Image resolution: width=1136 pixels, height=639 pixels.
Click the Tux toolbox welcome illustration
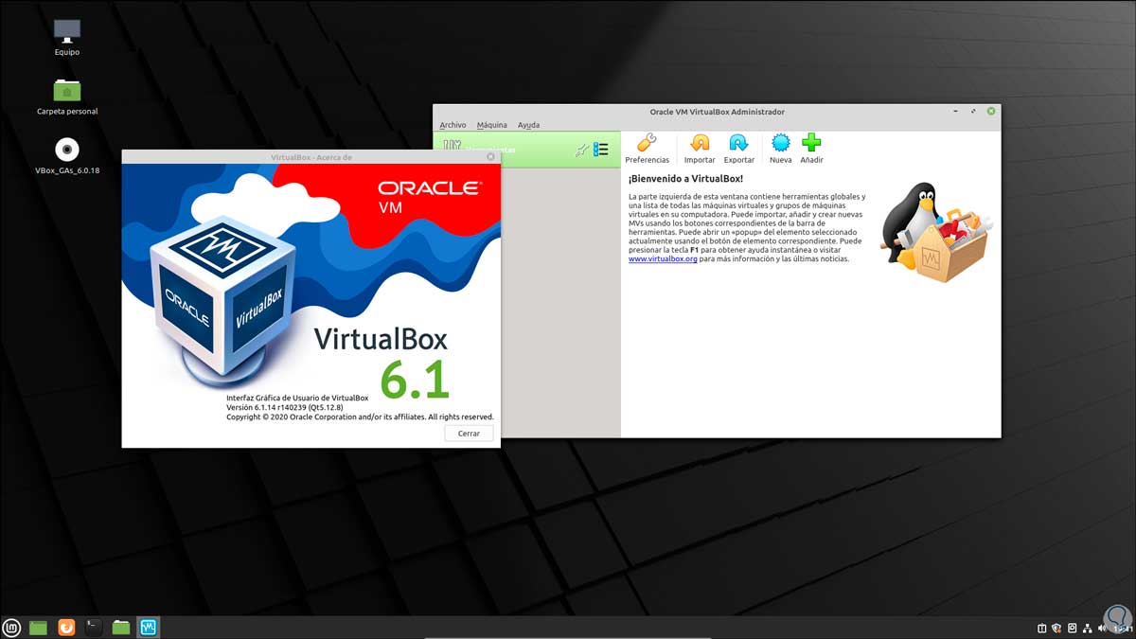(x=935, y=232)
